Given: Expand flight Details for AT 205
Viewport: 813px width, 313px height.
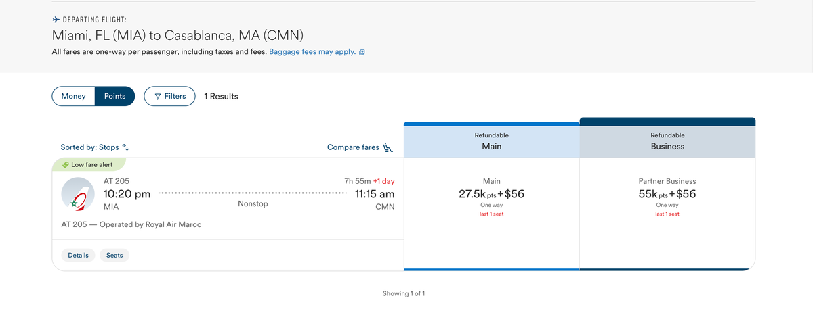Looking at the screenshot, I should tap(78, 256).
